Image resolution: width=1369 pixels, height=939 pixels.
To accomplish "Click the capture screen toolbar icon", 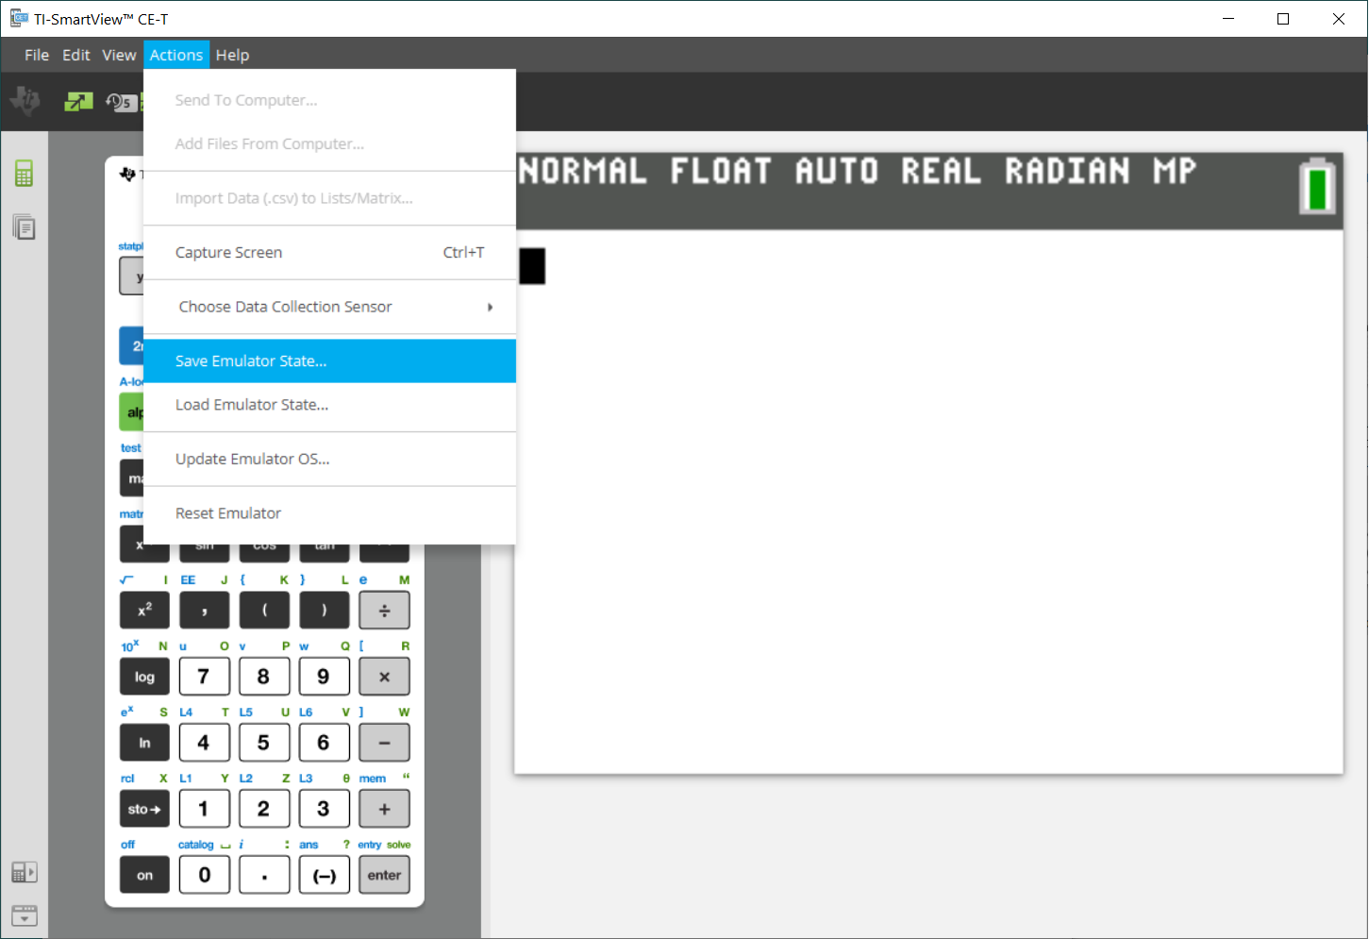I will 78,101.
